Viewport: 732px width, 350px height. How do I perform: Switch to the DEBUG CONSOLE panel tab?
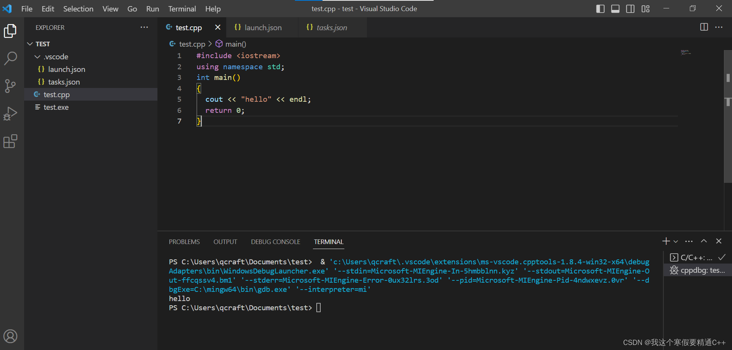[275, 242]
